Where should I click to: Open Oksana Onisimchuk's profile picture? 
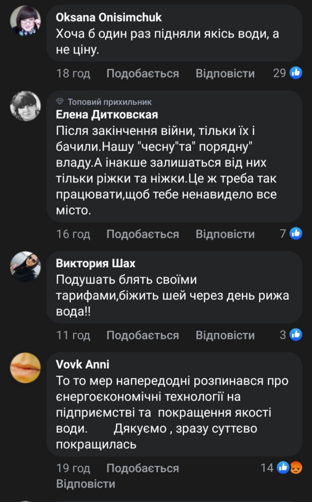pos(26,21)
